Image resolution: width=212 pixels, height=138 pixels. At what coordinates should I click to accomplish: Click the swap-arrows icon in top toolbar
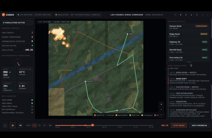(x=175, y=15)
